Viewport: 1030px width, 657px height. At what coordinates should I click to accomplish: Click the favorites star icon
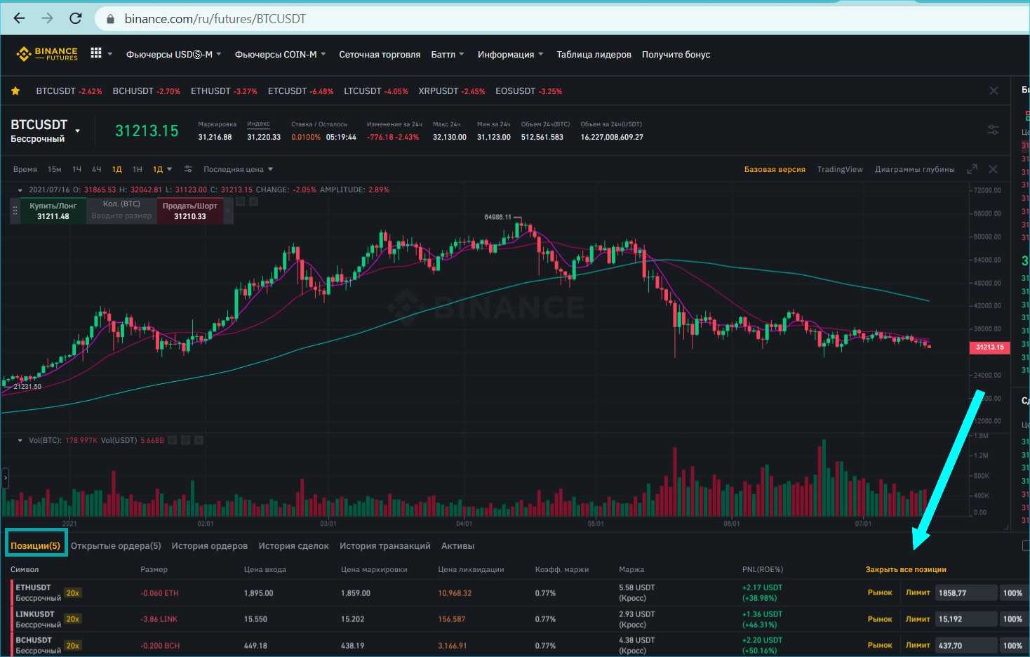15,91
